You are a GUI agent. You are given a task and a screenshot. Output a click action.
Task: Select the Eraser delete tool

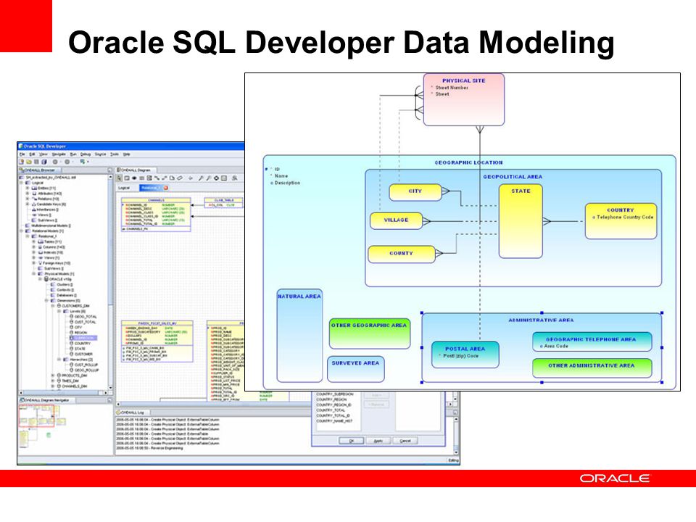click(x=180, y=178)
